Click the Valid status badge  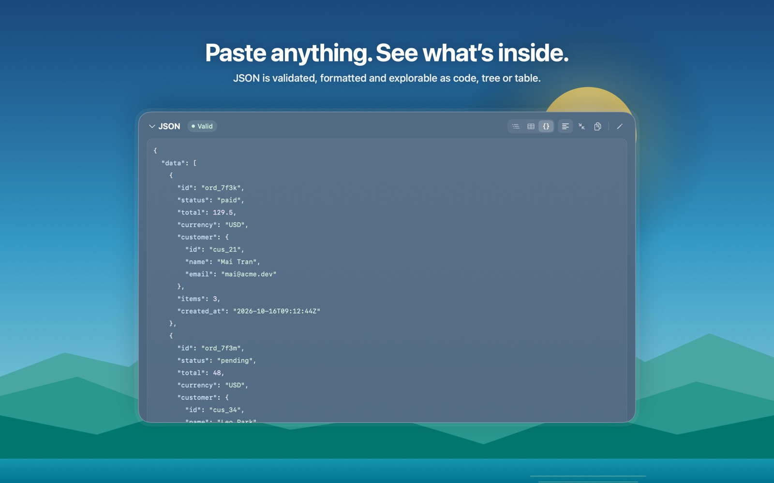click(202, 127)
